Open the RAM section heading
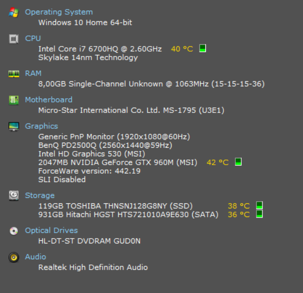The width and height of the screenshot is (303, 293). pyautogui.click(x=33, y=73)
